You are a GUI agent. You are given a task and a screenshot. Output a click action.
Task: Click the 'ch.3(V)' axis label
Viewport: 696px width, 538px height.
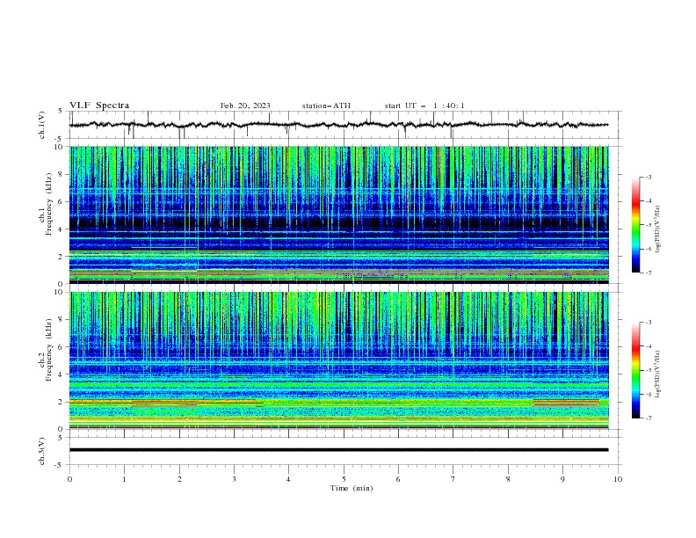pyautogui.click(x=42, y=451)
